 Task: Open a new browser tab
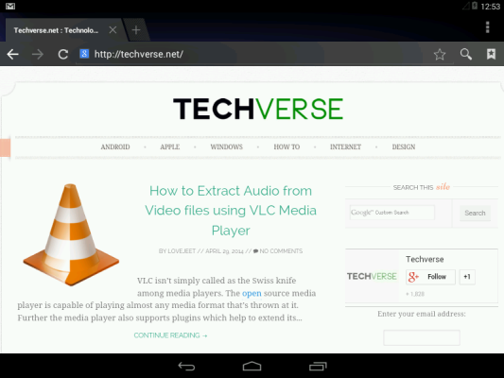[136, 30]
